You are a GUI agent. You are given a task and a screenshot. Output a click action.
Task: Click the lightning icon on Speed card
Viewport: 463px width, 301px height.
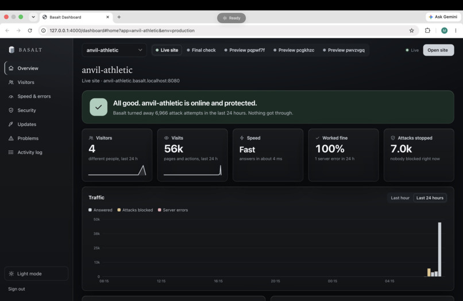[242, 138]
